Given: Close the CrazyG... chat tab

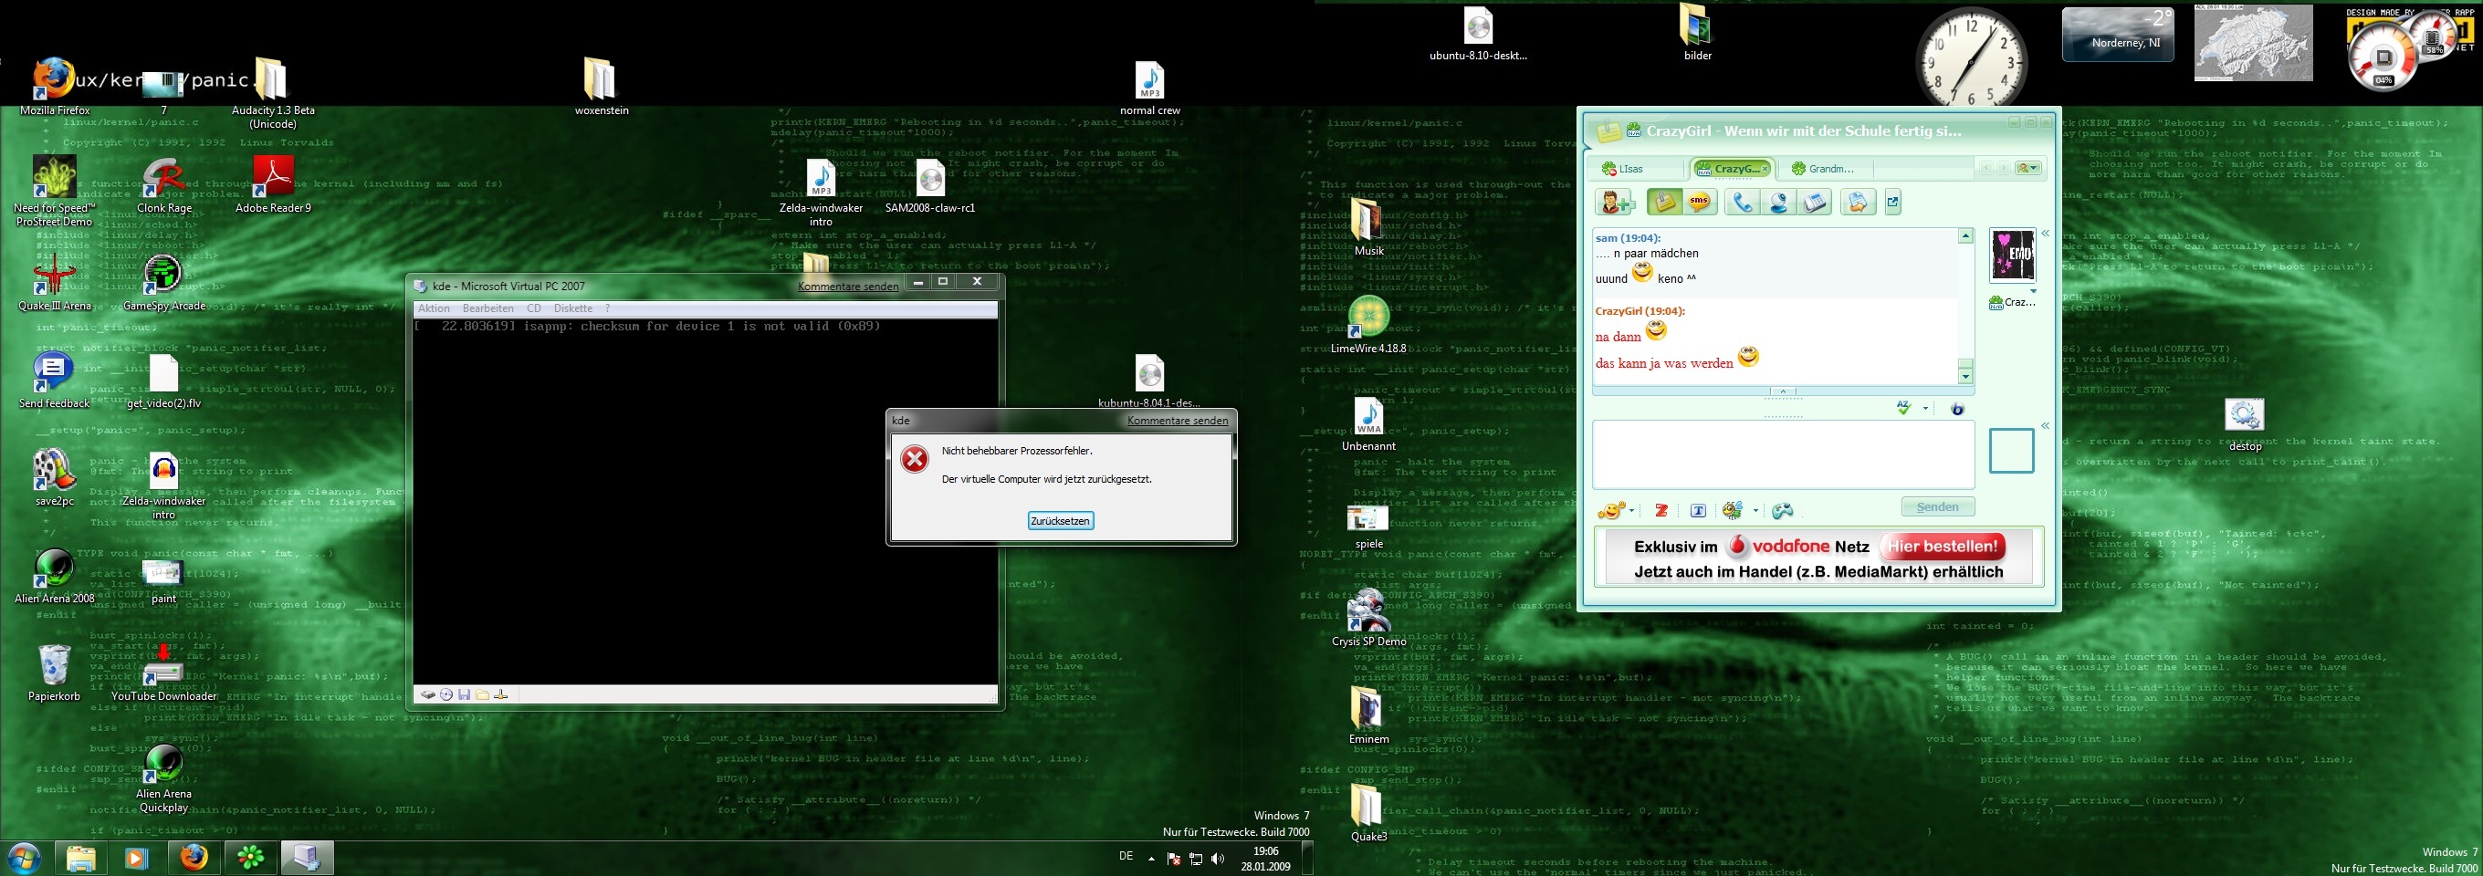Looking at the screenshot, I should point(1765,169).
